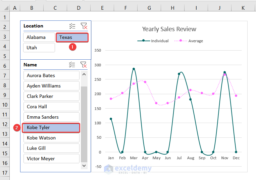This screenshot has height=180, width=256.
Task: Toggle multi-select in the Name slicer
Action: pos(72,65)
